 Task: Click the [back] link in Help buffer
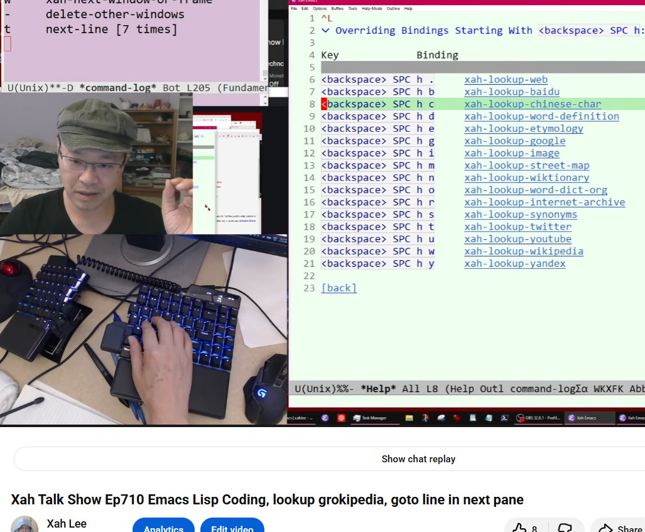(339, 288)
